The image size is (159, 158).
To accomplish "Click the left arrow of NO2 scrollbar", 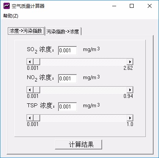I will click(x=30, y=90).
